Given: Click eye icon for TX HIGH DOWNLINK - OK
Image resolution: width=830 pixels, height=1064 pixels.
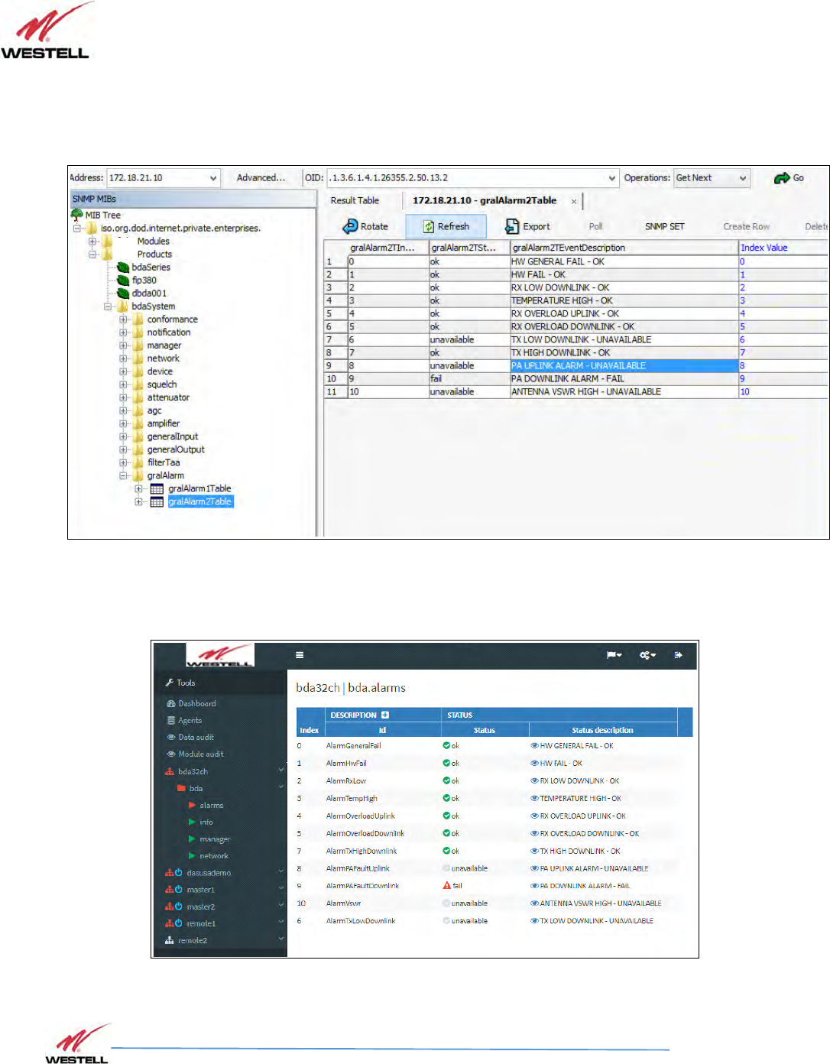Looking at the screenshot, I should tap(535, 851).
